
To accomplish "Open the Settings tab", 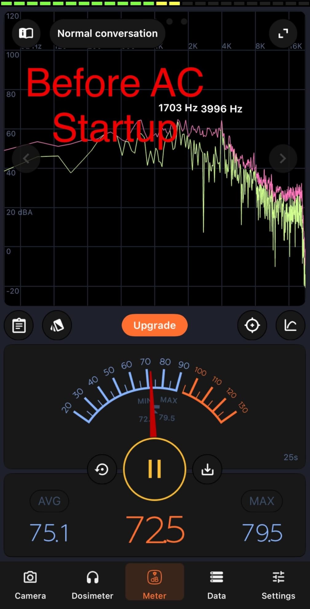I will 278,585.
